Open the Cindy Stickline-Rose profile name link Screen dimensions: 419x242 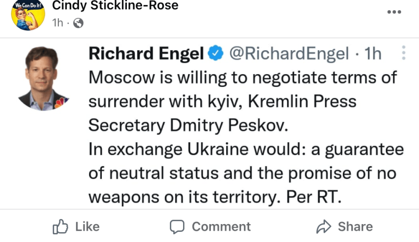116,6
